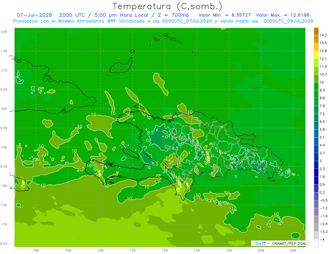Click the colorbar label "5.8"
The image size is (329, 254).
[x=322, y=130]
